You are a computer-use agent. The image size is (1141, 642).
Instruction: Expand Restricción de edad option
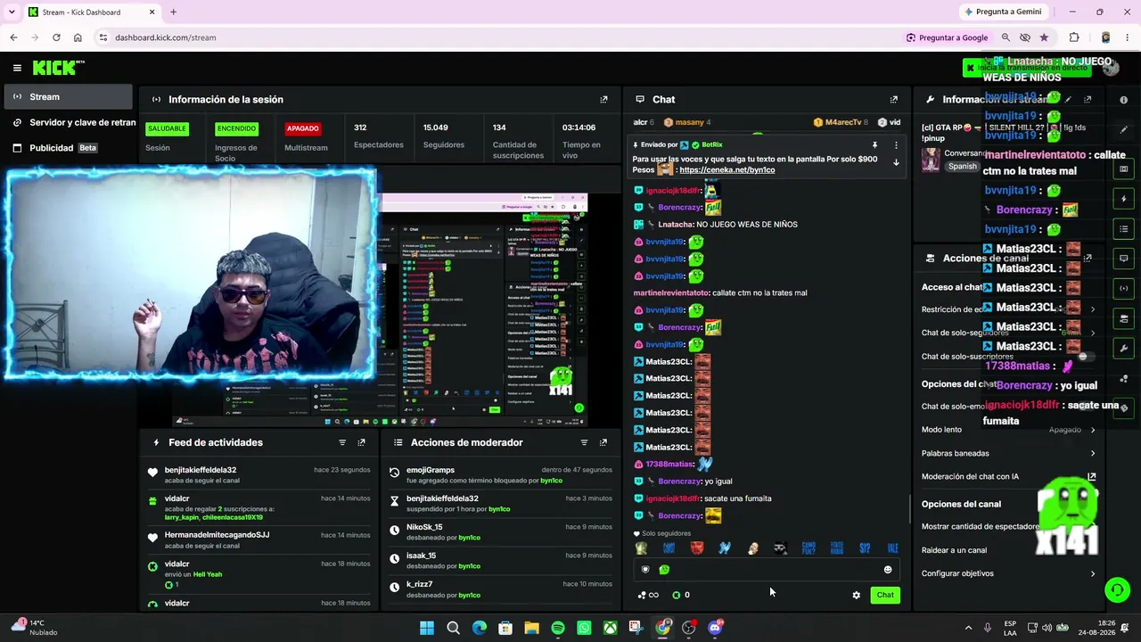click(x=1093, y=309)
